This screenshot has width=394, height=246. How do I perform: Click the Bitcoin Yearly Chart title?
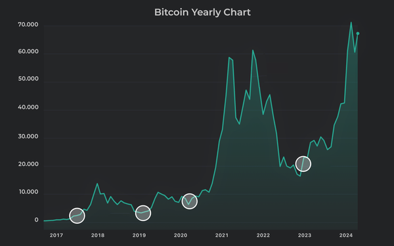tap(202, 12)
